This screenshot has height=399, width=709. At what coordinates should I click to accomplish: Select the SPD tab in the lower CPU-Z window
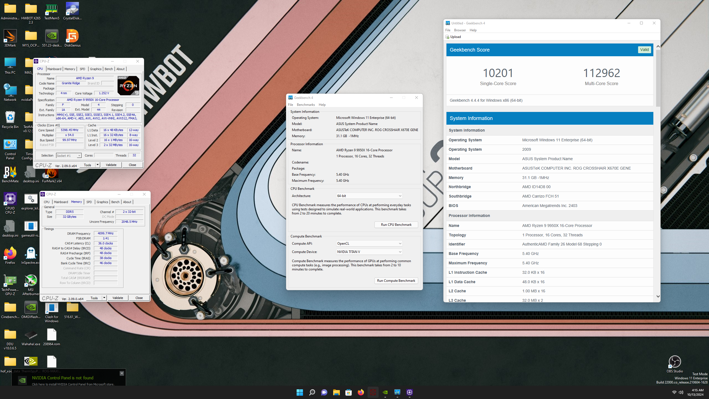pyautogui.click(x=89, y=202)
